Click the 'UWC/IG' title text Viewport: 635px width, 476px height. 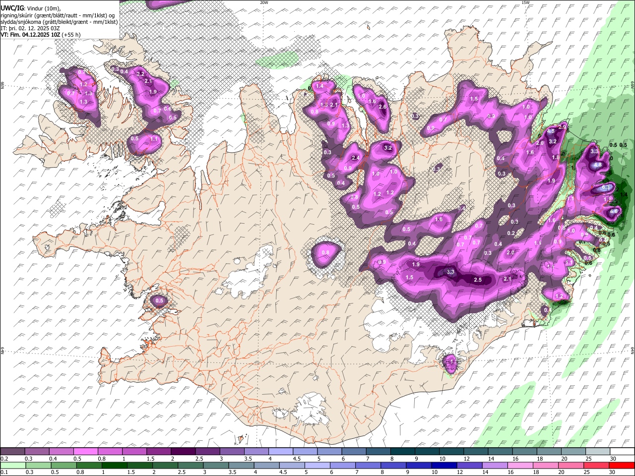12,8
